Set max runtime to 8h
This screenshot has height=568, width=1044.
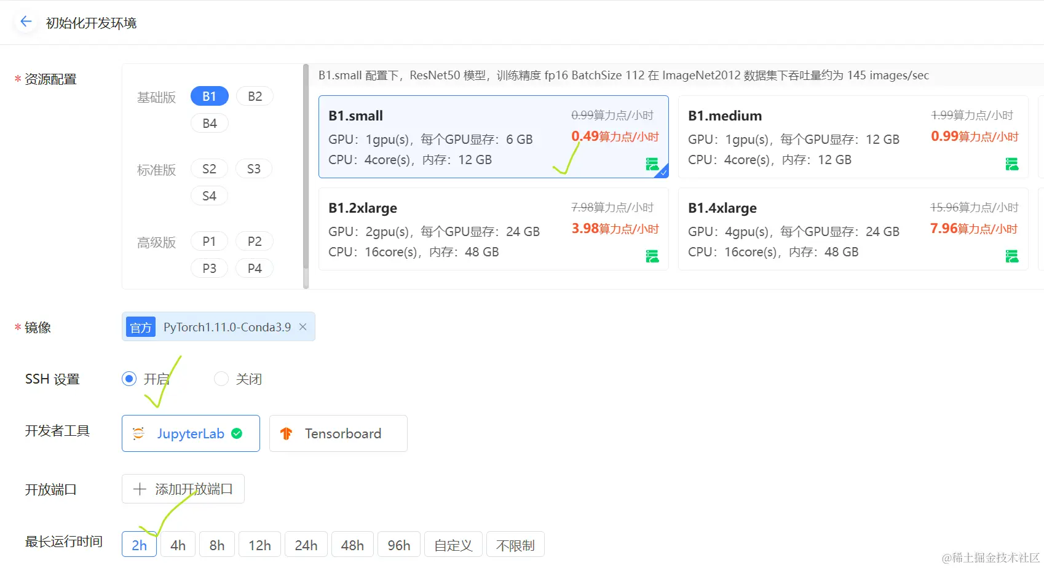(217, 545)
